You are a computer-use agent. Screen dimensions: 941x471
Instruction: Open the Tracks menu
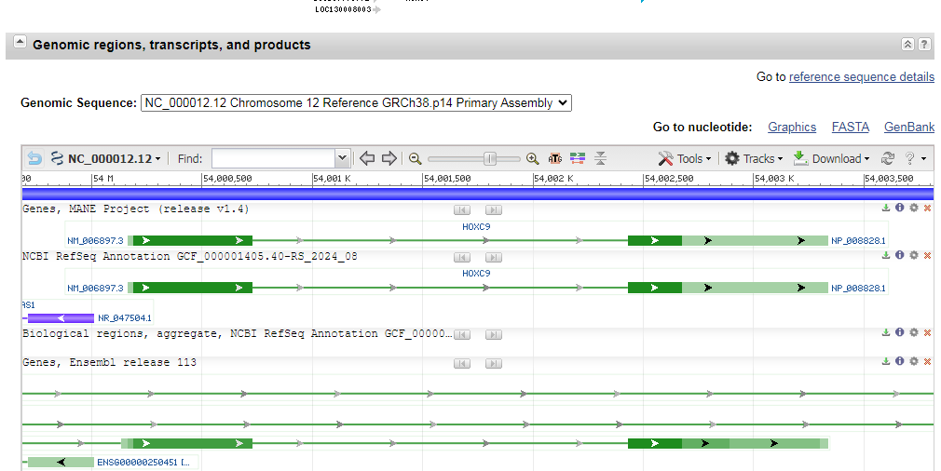(754, 159)
